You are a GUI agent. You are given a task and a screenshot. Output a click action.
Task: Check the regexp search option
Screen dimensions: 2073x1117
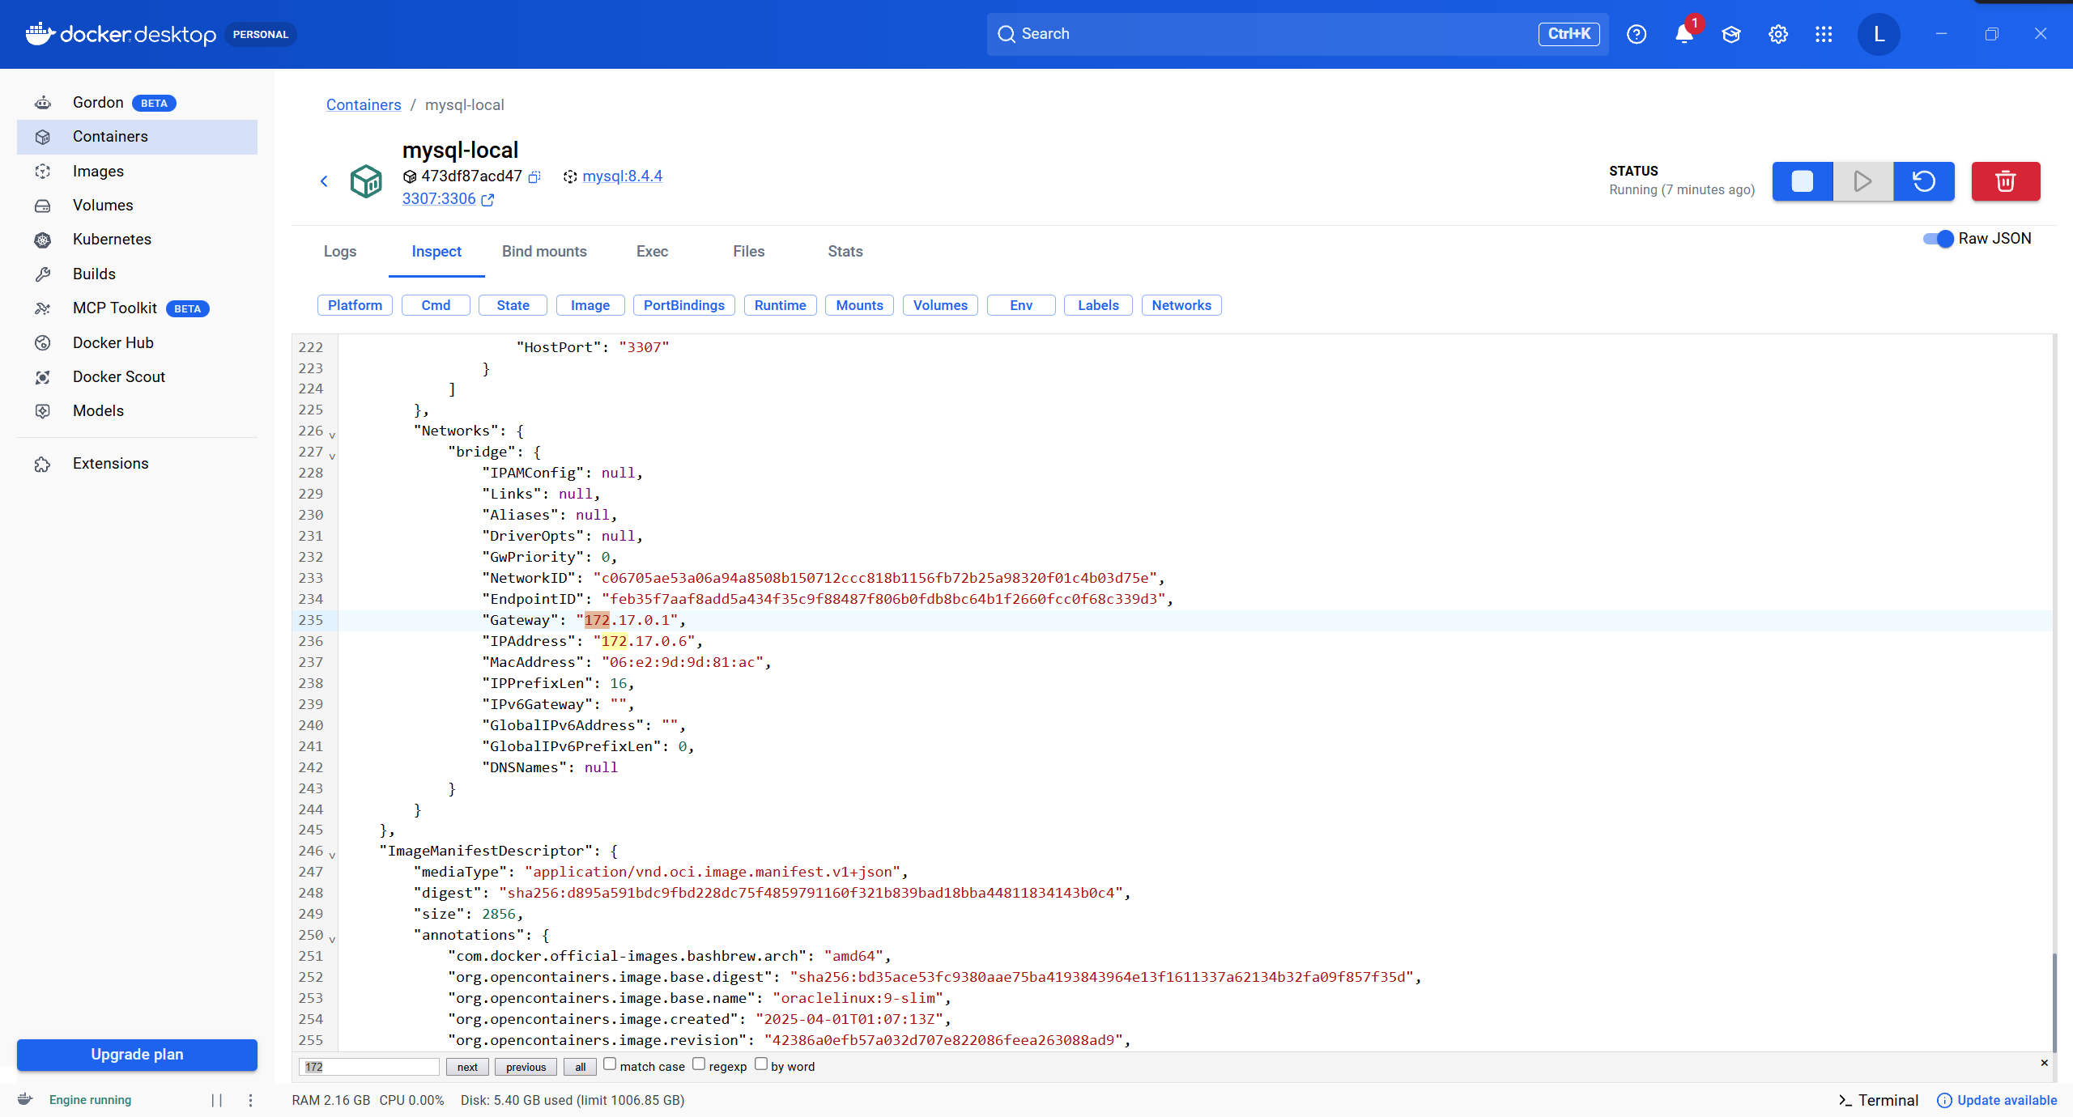(699, 1064)
